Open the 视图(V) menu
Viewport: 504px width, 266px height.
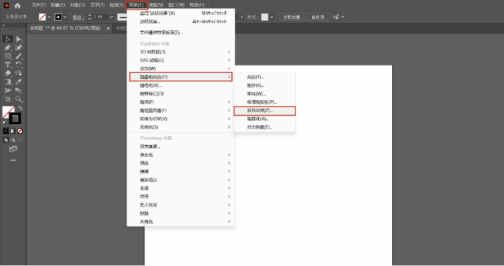pyautogui.click(x=156, y=5)
